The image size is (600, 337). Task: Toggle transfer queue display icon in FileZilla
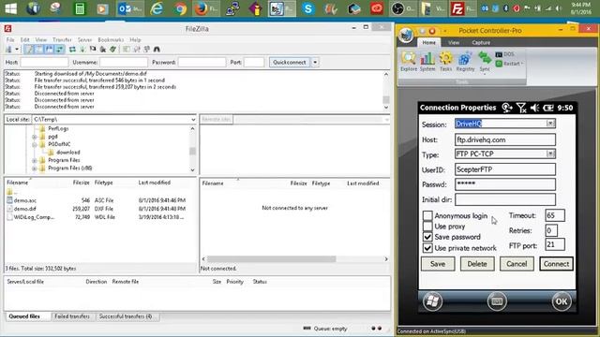click(x=59, y=50)
